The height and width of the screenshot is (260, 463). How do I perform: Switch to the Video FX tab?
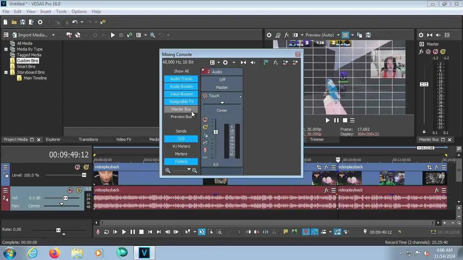(124, 139)
